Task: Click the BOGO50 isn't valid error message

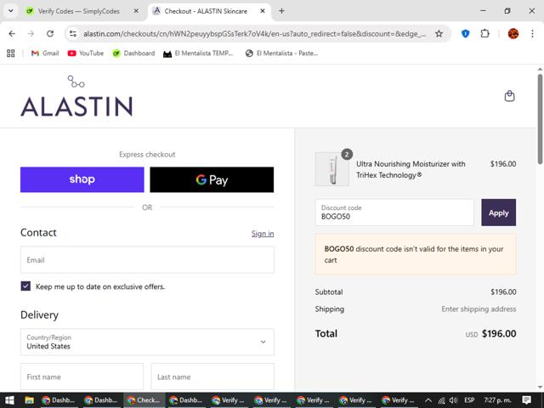Action: click(416, 254)
